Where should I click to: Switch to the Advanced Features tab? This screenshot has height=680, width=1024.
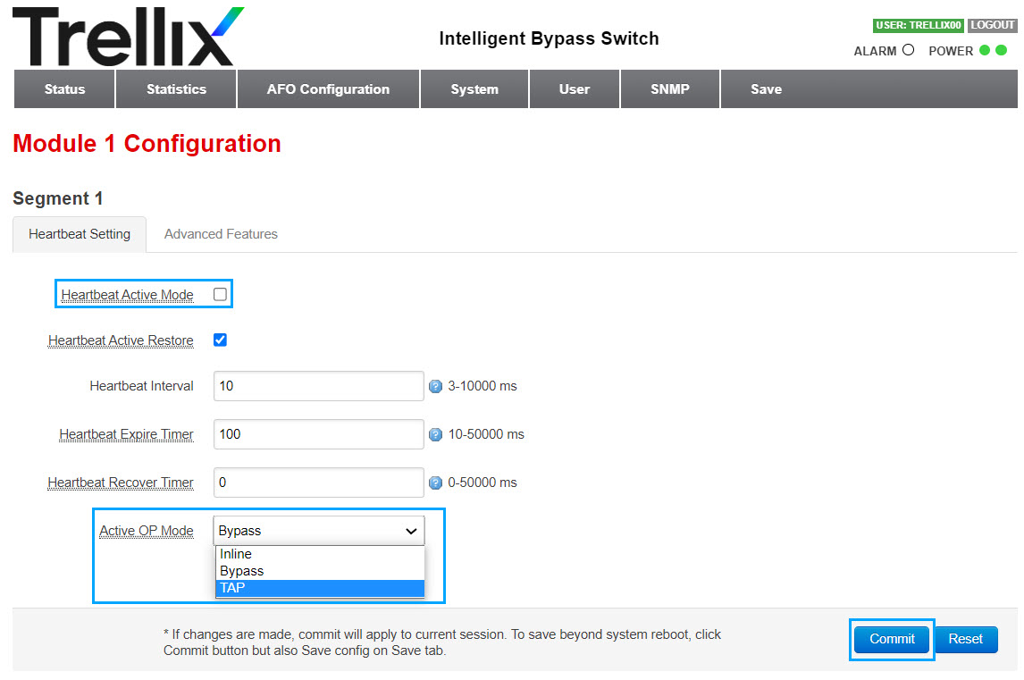(221, 234)
